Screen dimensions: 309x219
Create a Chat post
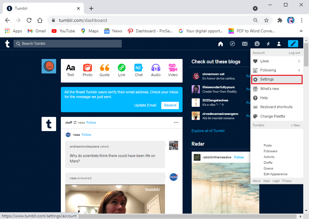click(139, 70)
